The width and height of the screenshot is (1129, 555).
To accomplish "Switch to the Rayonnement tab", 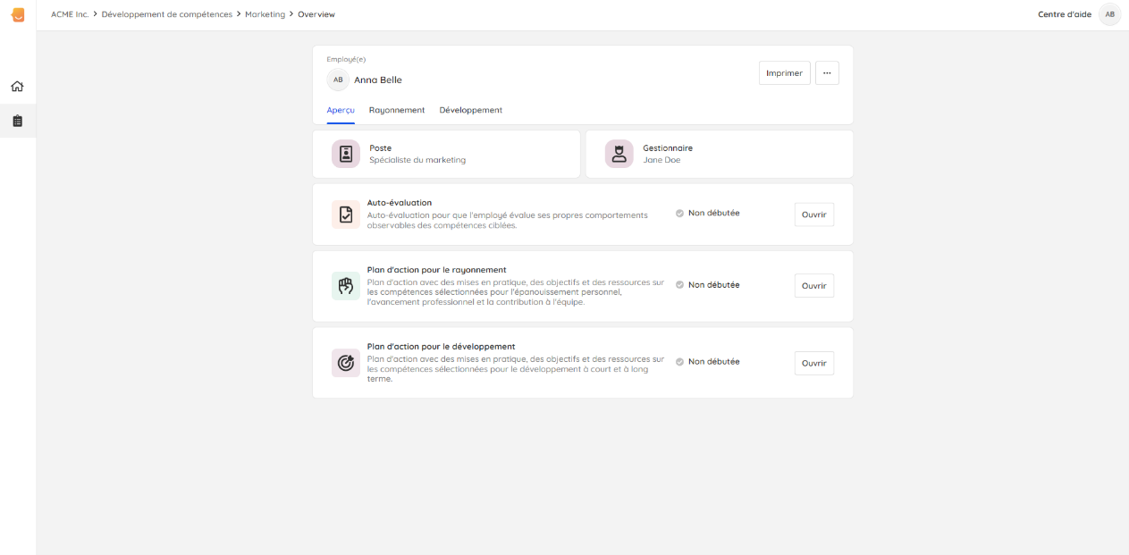I will [397, 110].
